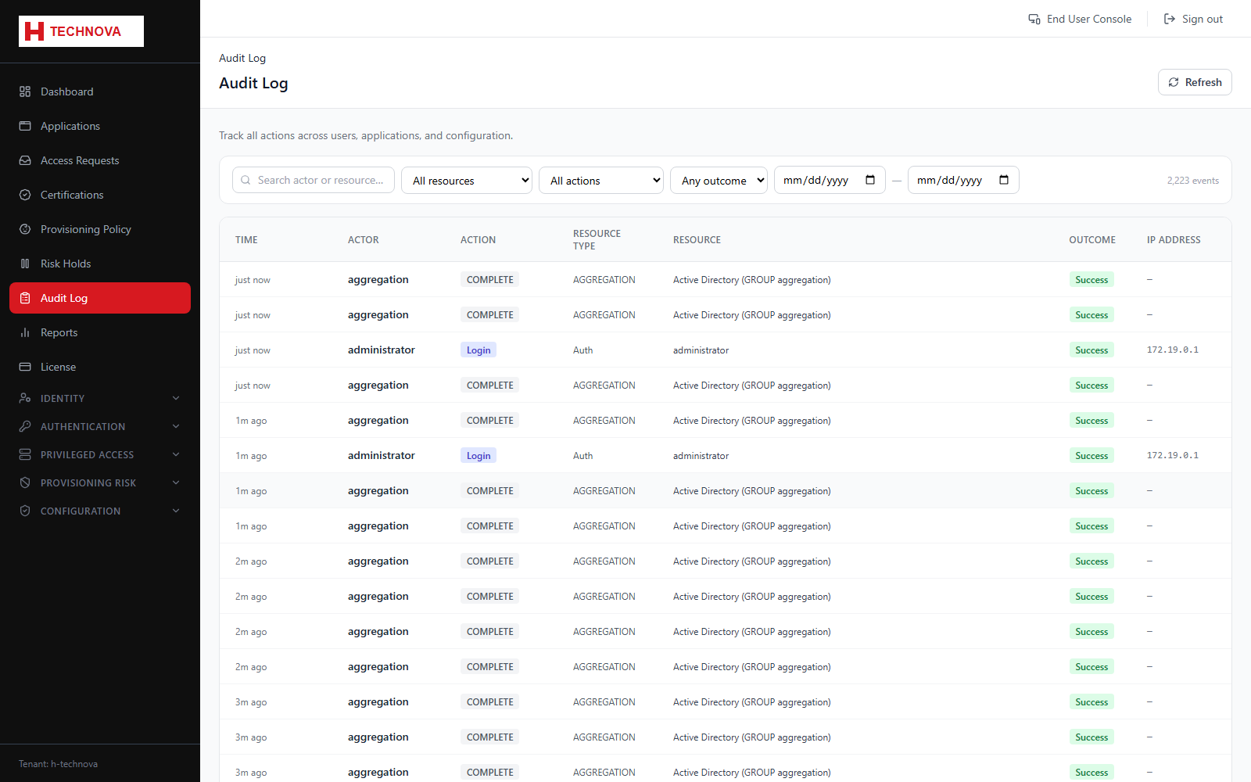Focus the Search actor or resource field

pyautogui.click(x=314, y=180)
